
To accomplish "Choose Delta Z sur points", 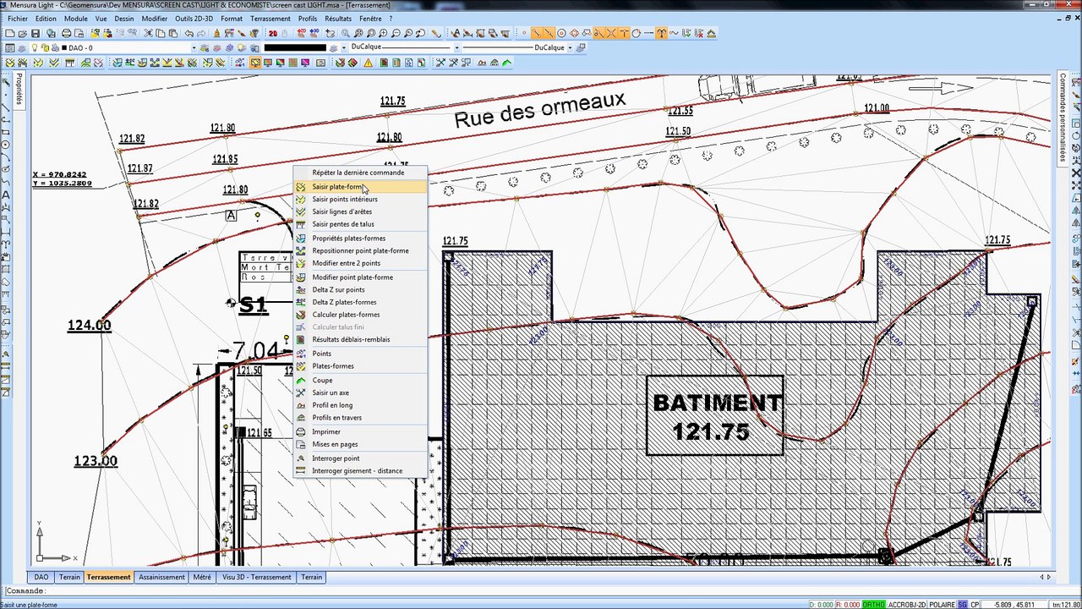I will (360, 289).
